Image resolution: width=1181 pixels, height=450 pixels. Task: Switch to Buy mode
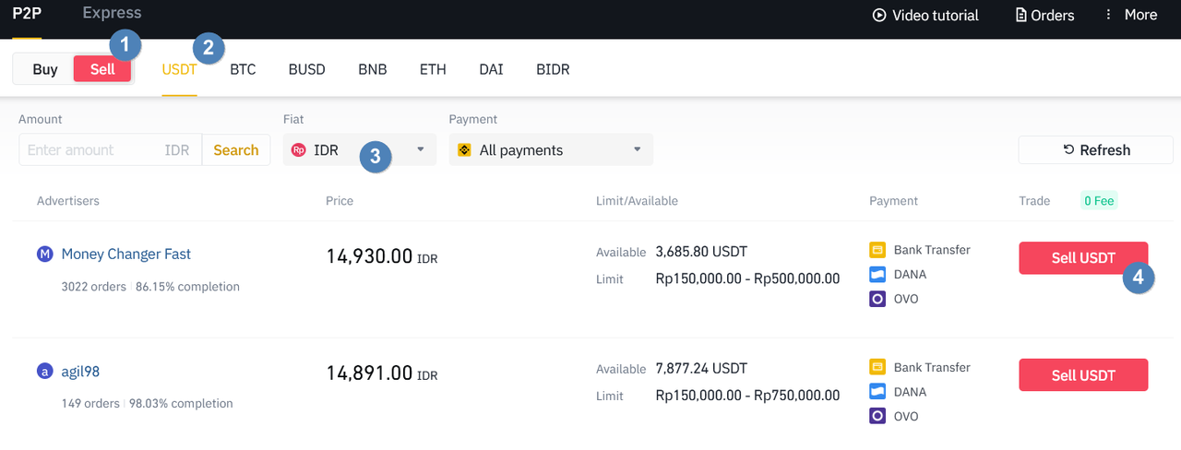pyautogui.click(x=44, y=69)
